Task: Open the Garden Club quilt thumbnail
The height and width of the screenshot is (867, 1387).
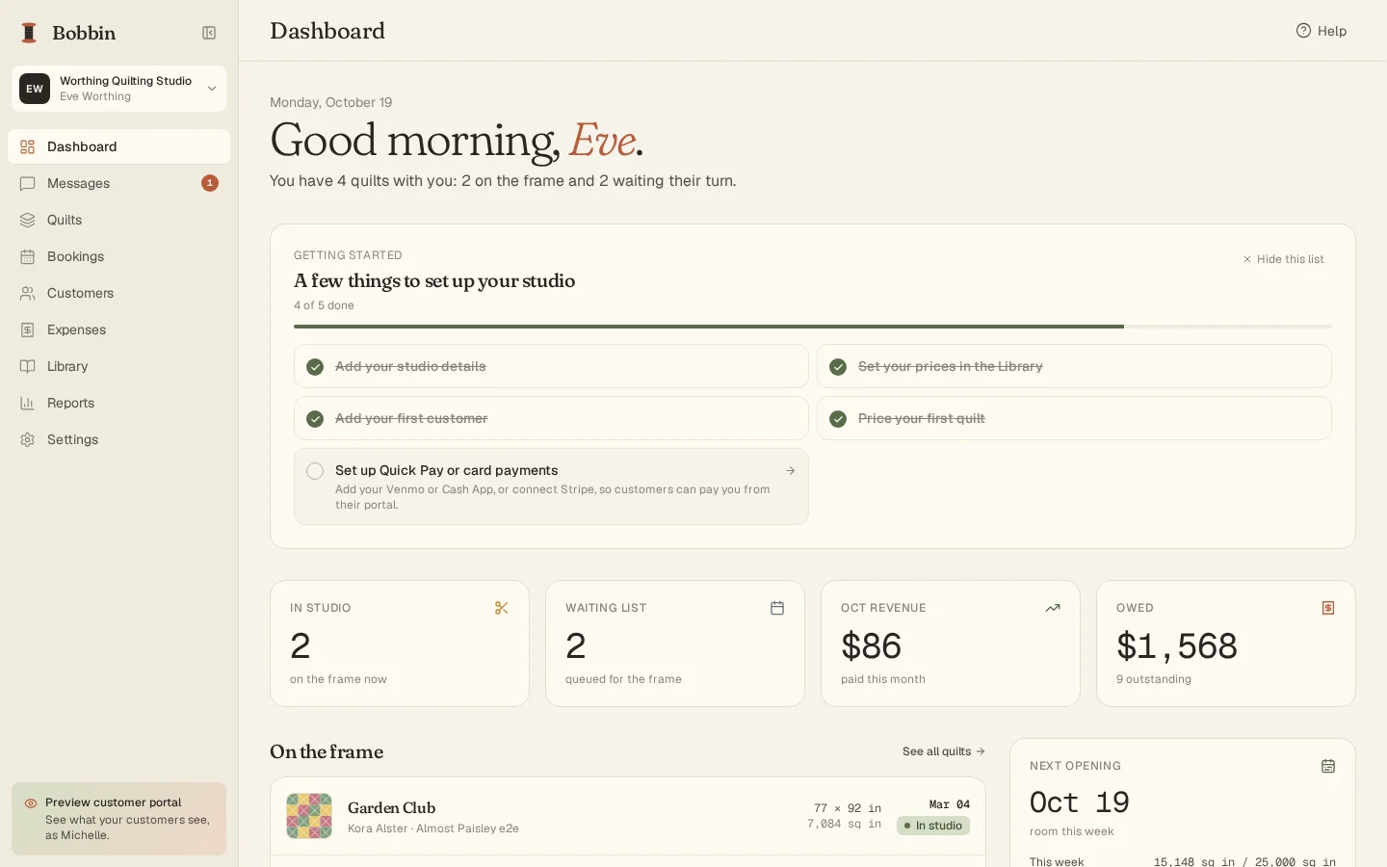Action: 309,816
